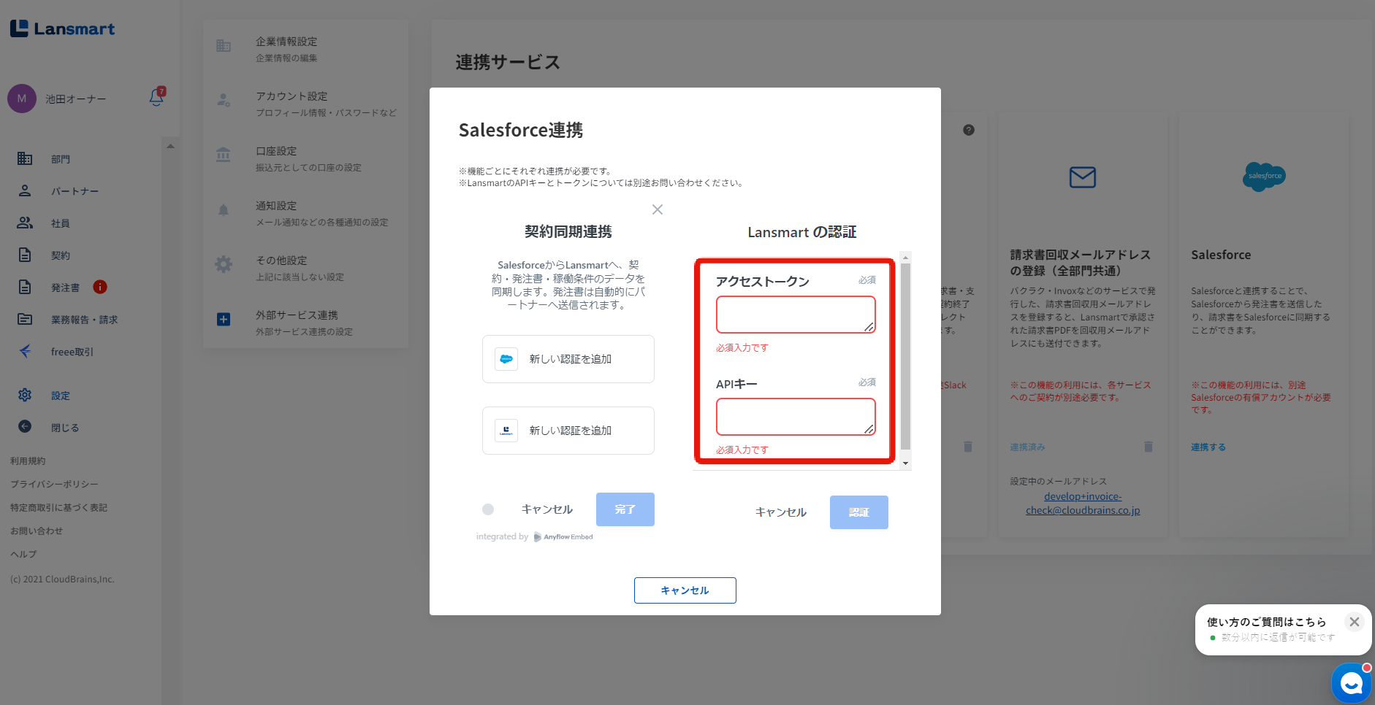Click the 連携済み link

pyautogui.click(x=1028, y=447)
